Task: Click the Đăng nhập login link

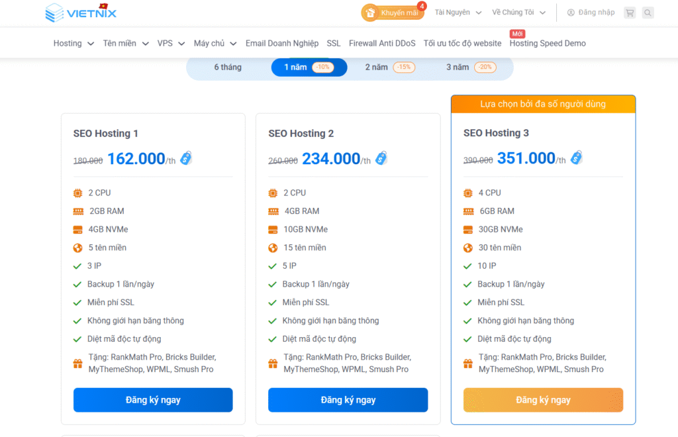Action: [x=591, y=13]
